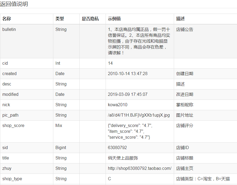Click the created field name
The height and width of the screenshot is (185, 237).
[x=9, y=74]
